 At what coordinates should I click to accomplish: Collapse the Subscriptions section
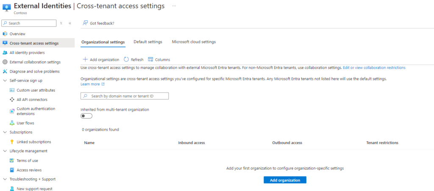5,132
